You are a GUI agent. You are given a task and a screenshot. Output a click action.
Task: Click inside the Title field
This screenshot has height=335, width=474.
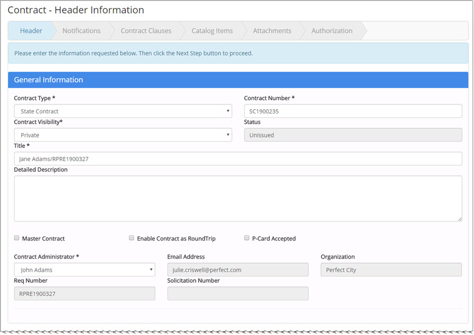[238, 159]
